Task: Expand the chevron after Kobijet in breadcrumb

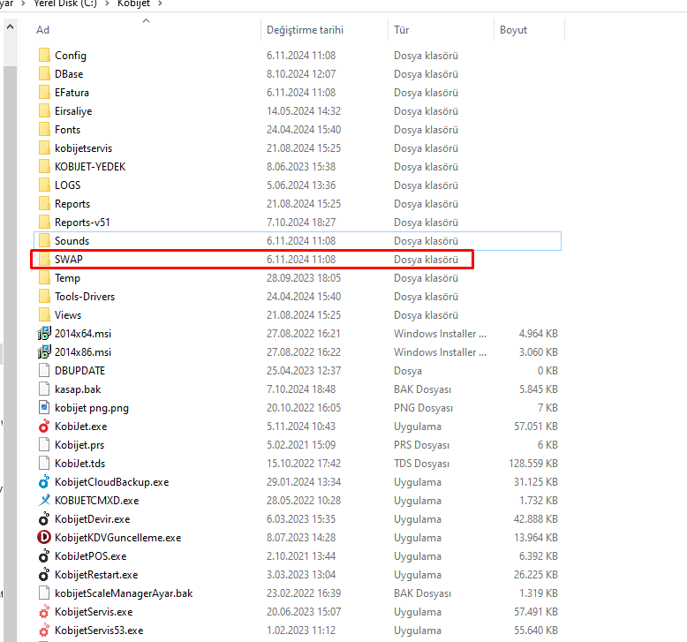Action: coord(160,4)
